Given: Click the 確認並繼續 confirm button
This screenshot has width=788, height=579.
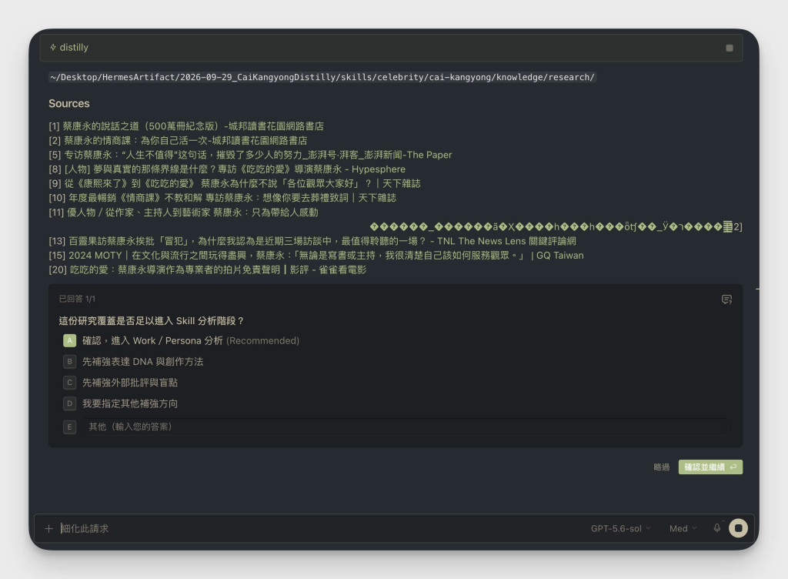Looking at the screenshot, I should [x=710, y=467].
